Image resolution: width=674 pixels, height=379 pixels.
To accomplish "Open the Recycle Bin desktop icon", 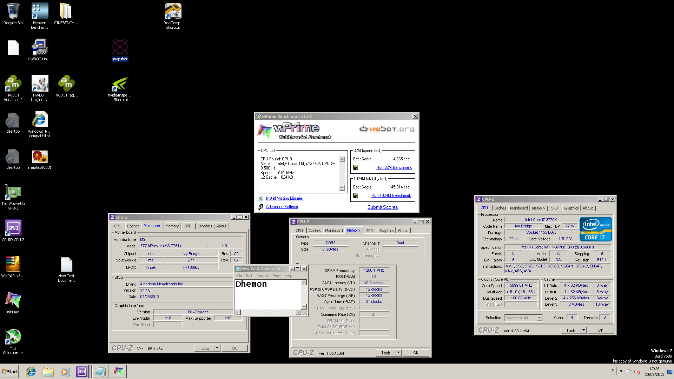I will coord(13,14).
